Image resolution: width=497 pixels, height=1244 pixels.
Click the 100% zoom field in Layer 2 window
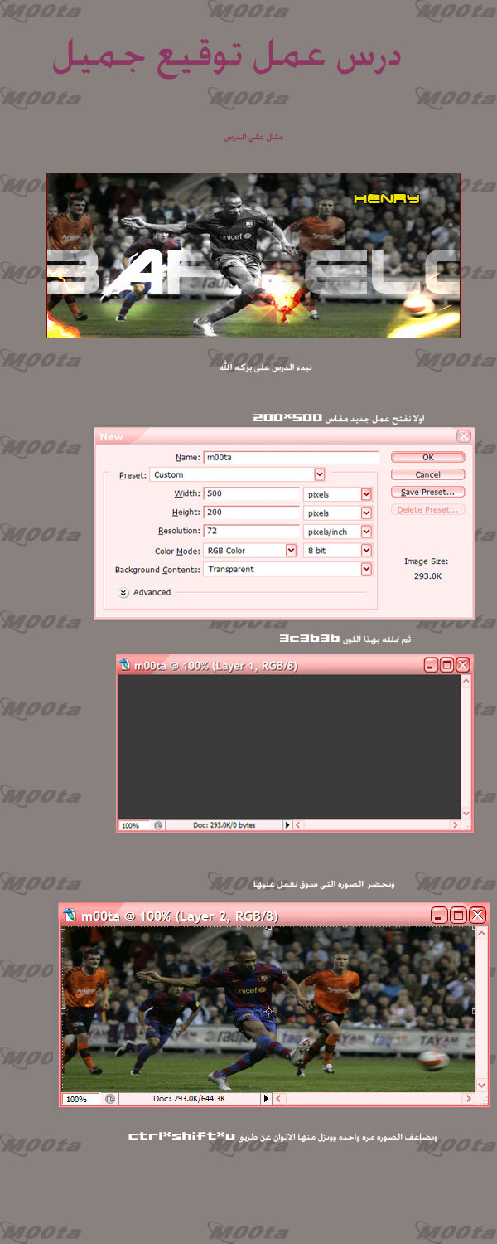81,1099
